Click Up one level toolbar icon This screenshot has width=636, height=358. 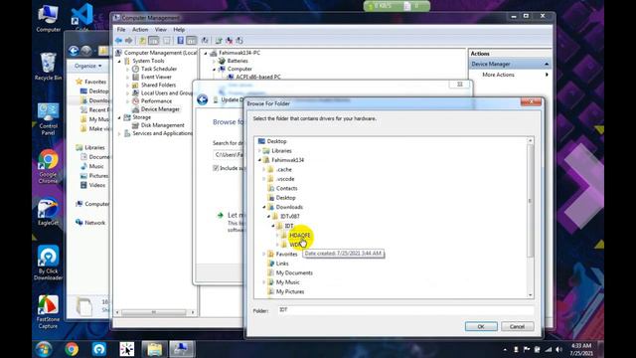(142, 40)
